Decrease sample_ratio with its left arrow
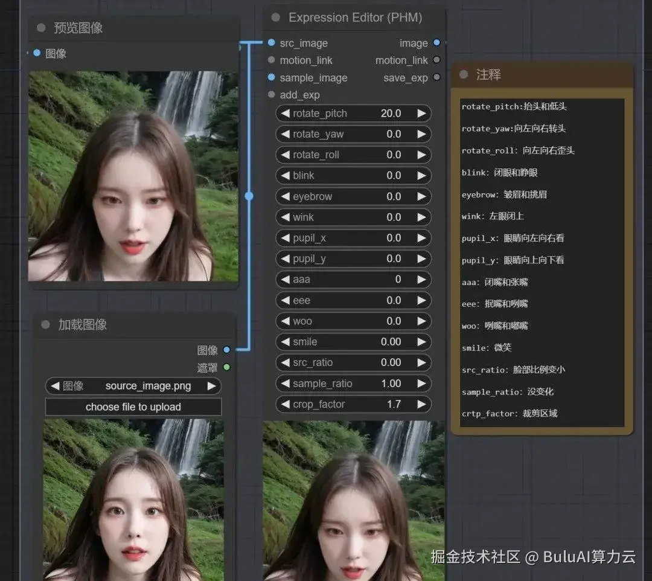Viewport: 652px width, 581px height. coord(285,384)
